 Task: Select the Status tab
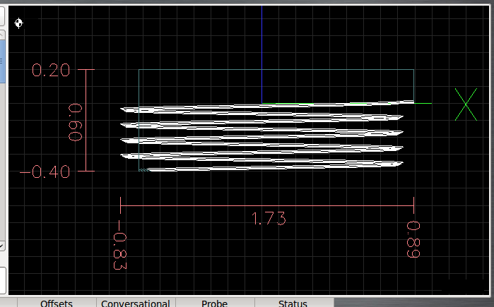293,303
